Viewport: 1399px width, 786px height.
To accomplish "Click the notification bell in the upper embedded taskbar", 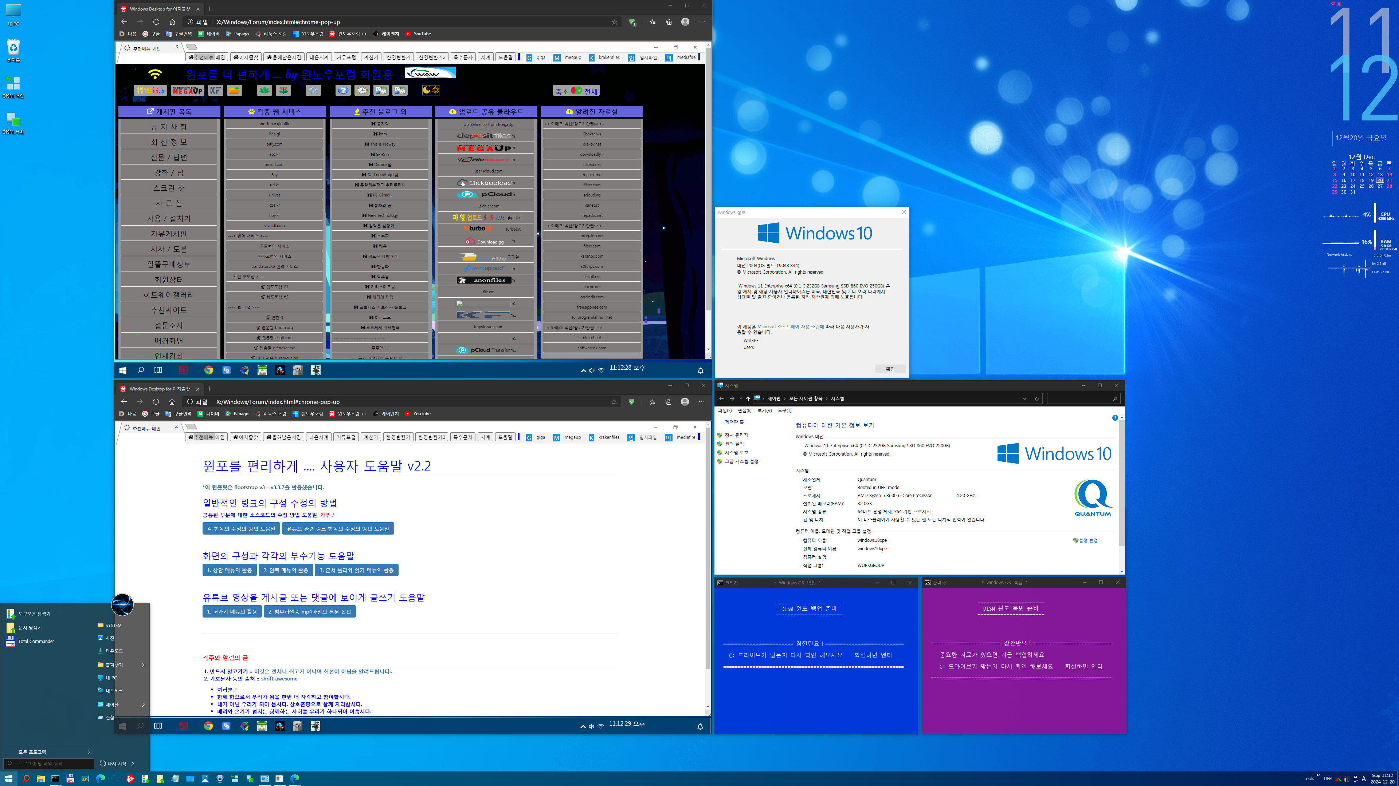I will tap(701, 370).
